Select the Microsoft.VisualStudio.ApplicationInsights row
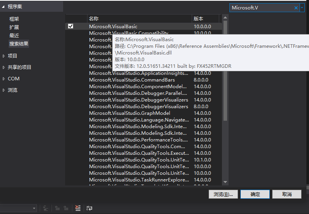The height and width of the screenshot is (214, 309). click(144, 73)
